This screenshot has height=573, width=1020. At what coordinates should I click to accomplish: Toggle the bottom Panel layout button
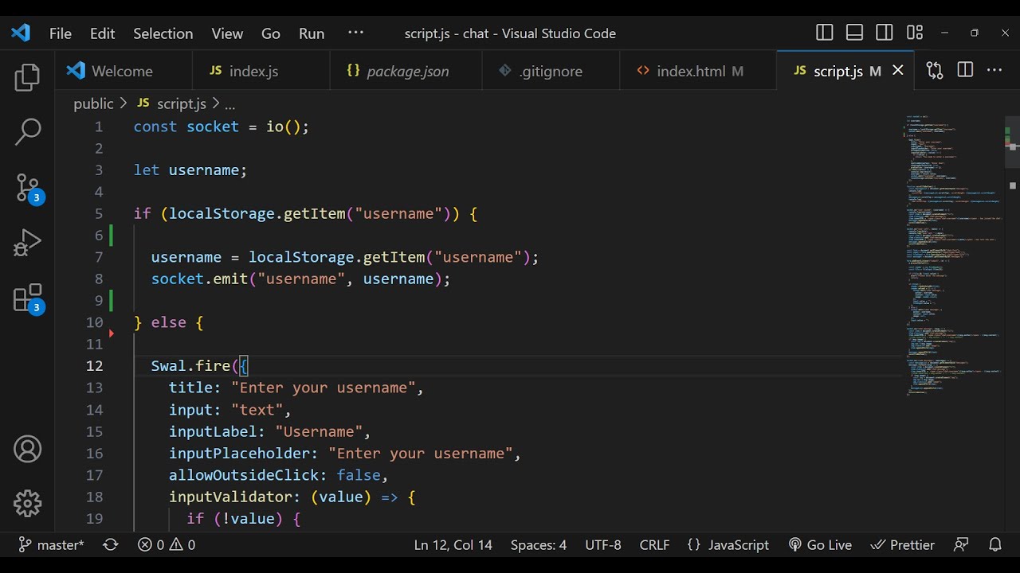(854, 33)
